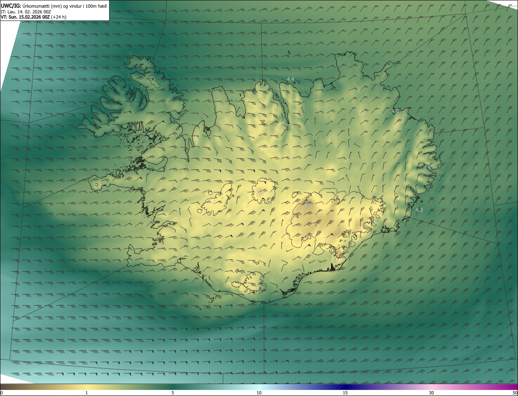Screen dimensions: 518x396
Task: Click the '10' tick label on the colour scale
Action: pyautogui.click(x=259, y=393)
